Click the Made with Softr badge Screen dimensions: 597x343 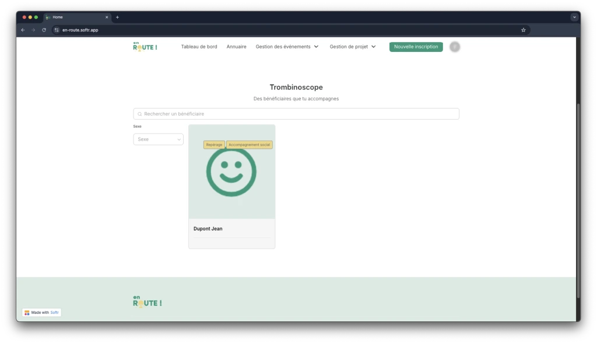(x=42, y=313)
